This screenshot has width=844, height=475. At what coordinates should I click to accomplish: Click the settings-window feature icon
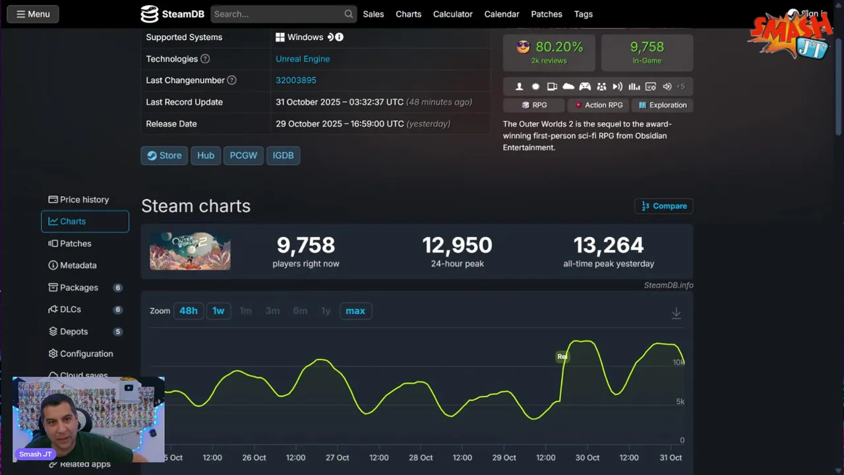click(x=651, y=86)
